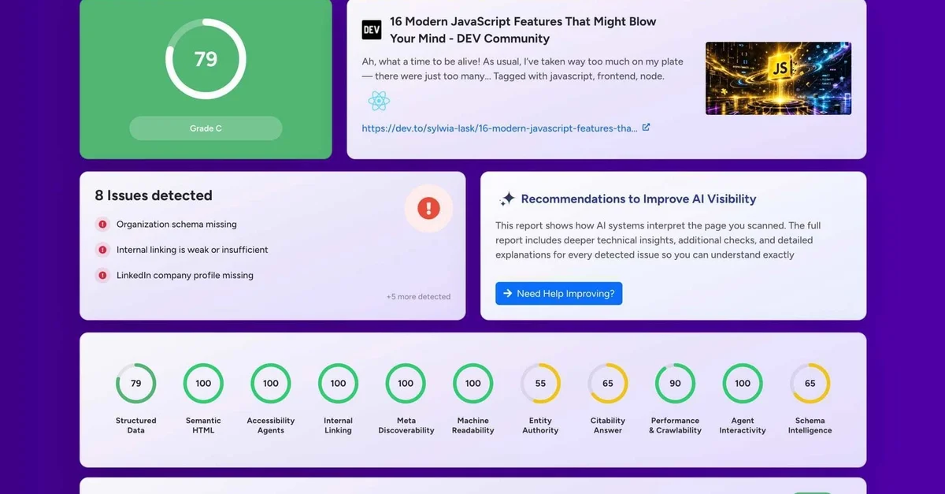Click the LinkedIn profile missing warning icon
The width and height of the screenshot is (945, 494).
pos(102,276)
